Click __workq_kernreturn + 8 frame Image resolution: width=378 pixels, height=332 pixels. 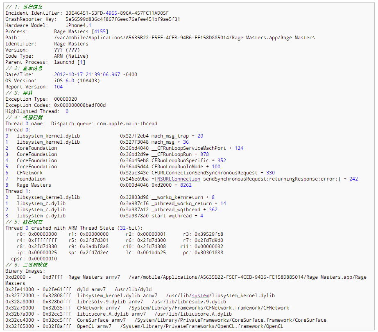point(183,197)
